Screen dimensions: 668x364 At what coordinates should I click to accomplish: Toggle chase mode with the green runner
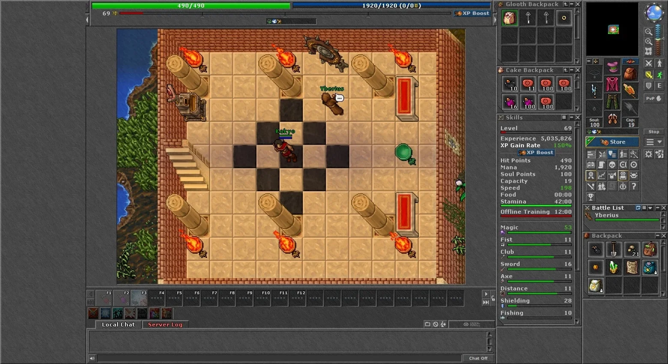pos(659,75)
